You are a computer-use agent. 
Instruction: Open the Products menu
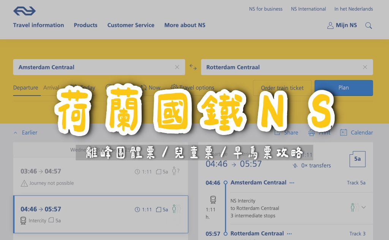pos(85,25)
